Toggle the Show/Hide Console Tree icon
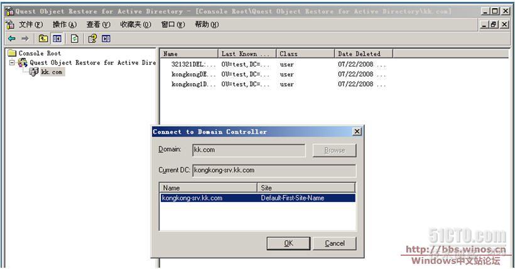 (57, 39)
